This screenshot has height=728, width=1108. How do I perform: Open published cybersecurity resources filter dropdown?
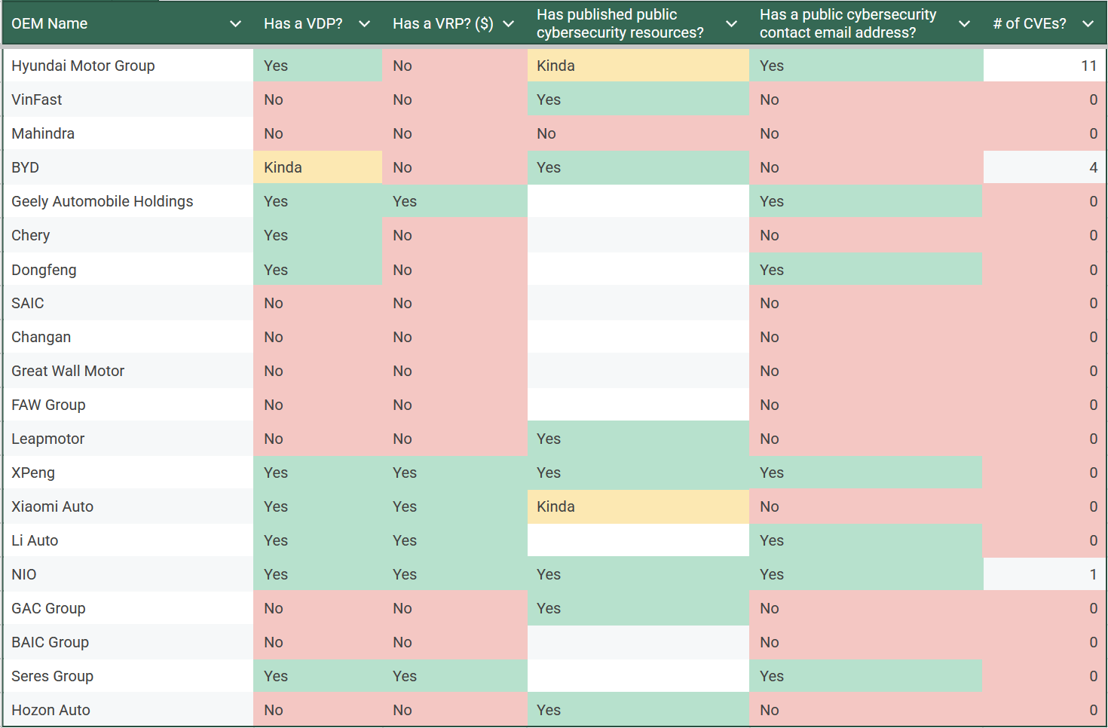(x=731, y=24)
